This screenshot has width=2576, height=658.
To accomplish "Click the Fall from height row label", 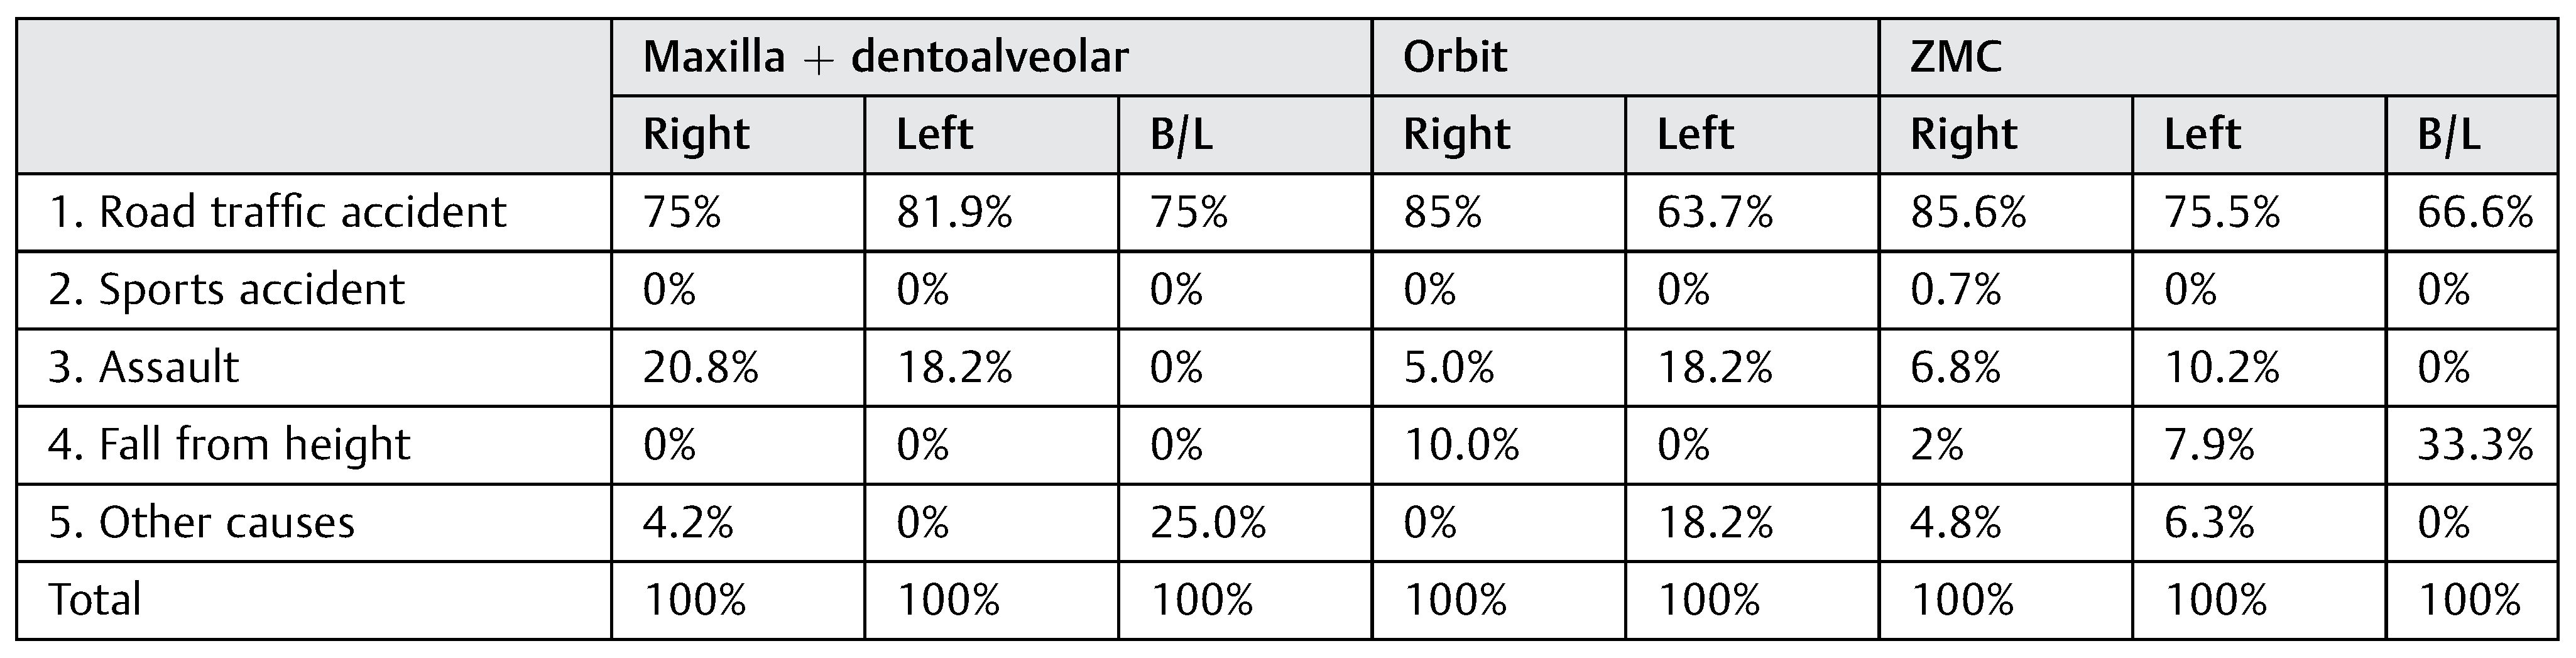I will tap(229, 444).
